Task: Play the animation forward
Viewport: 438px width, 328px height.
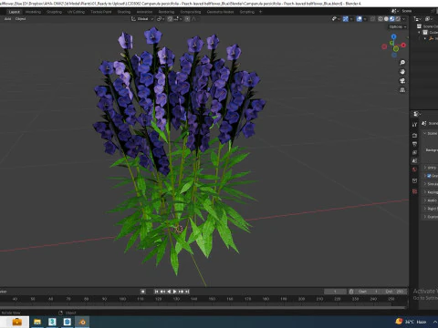Action: click(175, 292)
